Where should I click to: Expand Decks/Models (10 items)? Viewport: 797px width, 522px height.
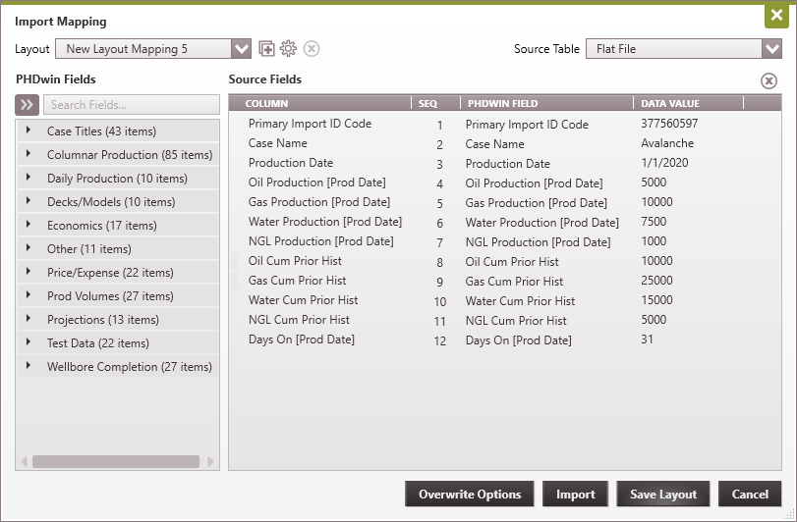[x=28, y=201]
